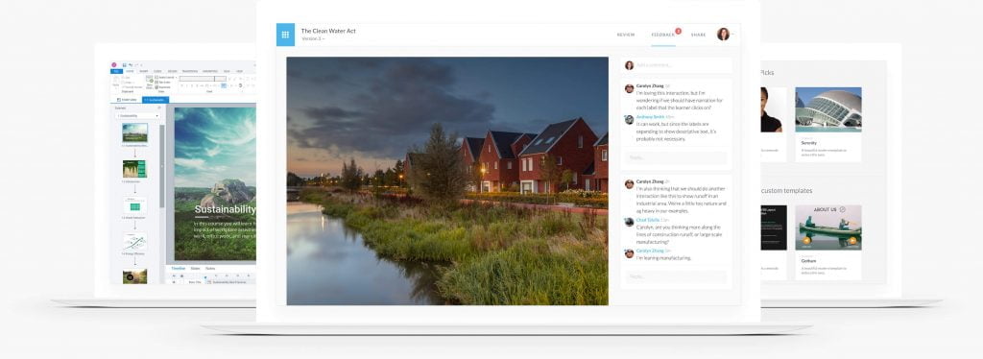Click the Reply field under second thread
Screen dimensions: 983x359
[x=677, y=276]
